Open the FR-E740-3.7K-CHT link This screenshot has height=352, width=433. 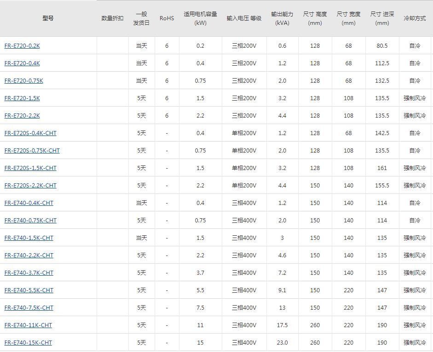pyautogui.click(x=29, y=273)
